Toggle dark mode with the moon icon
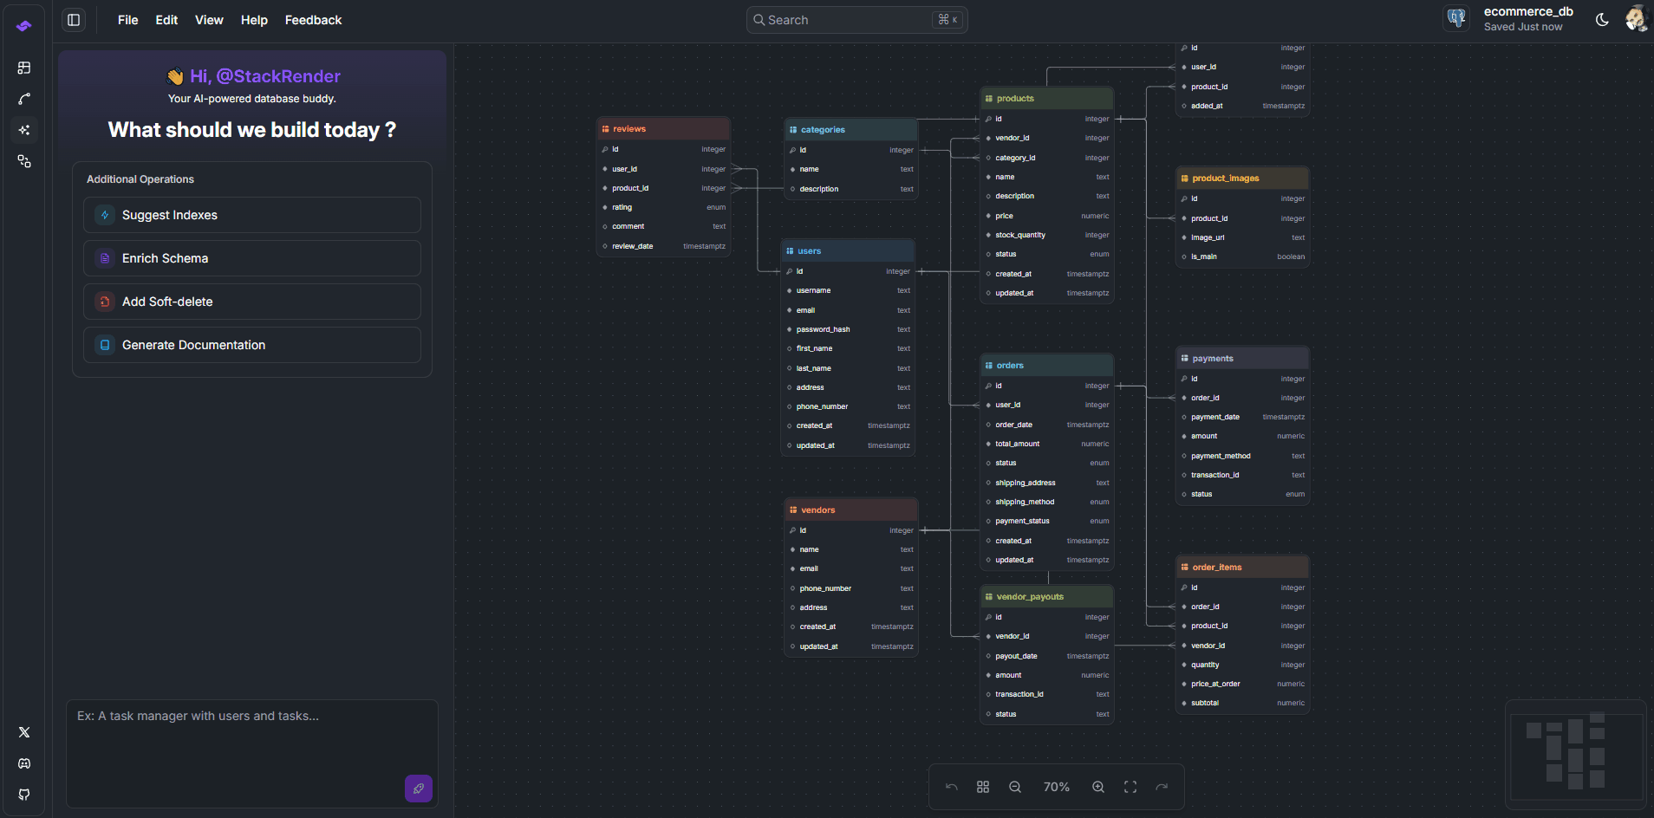Image resolution: width=1654 pixels, height=818 pixels. [x=1601, y=18]
